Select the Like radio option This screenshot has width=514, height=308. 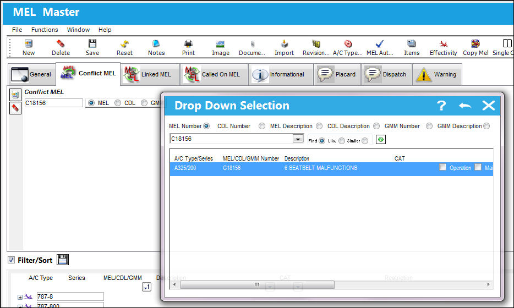342,141
